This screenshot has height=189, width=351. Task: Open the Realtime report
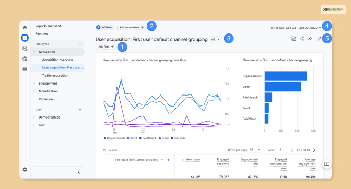[42, 34]
